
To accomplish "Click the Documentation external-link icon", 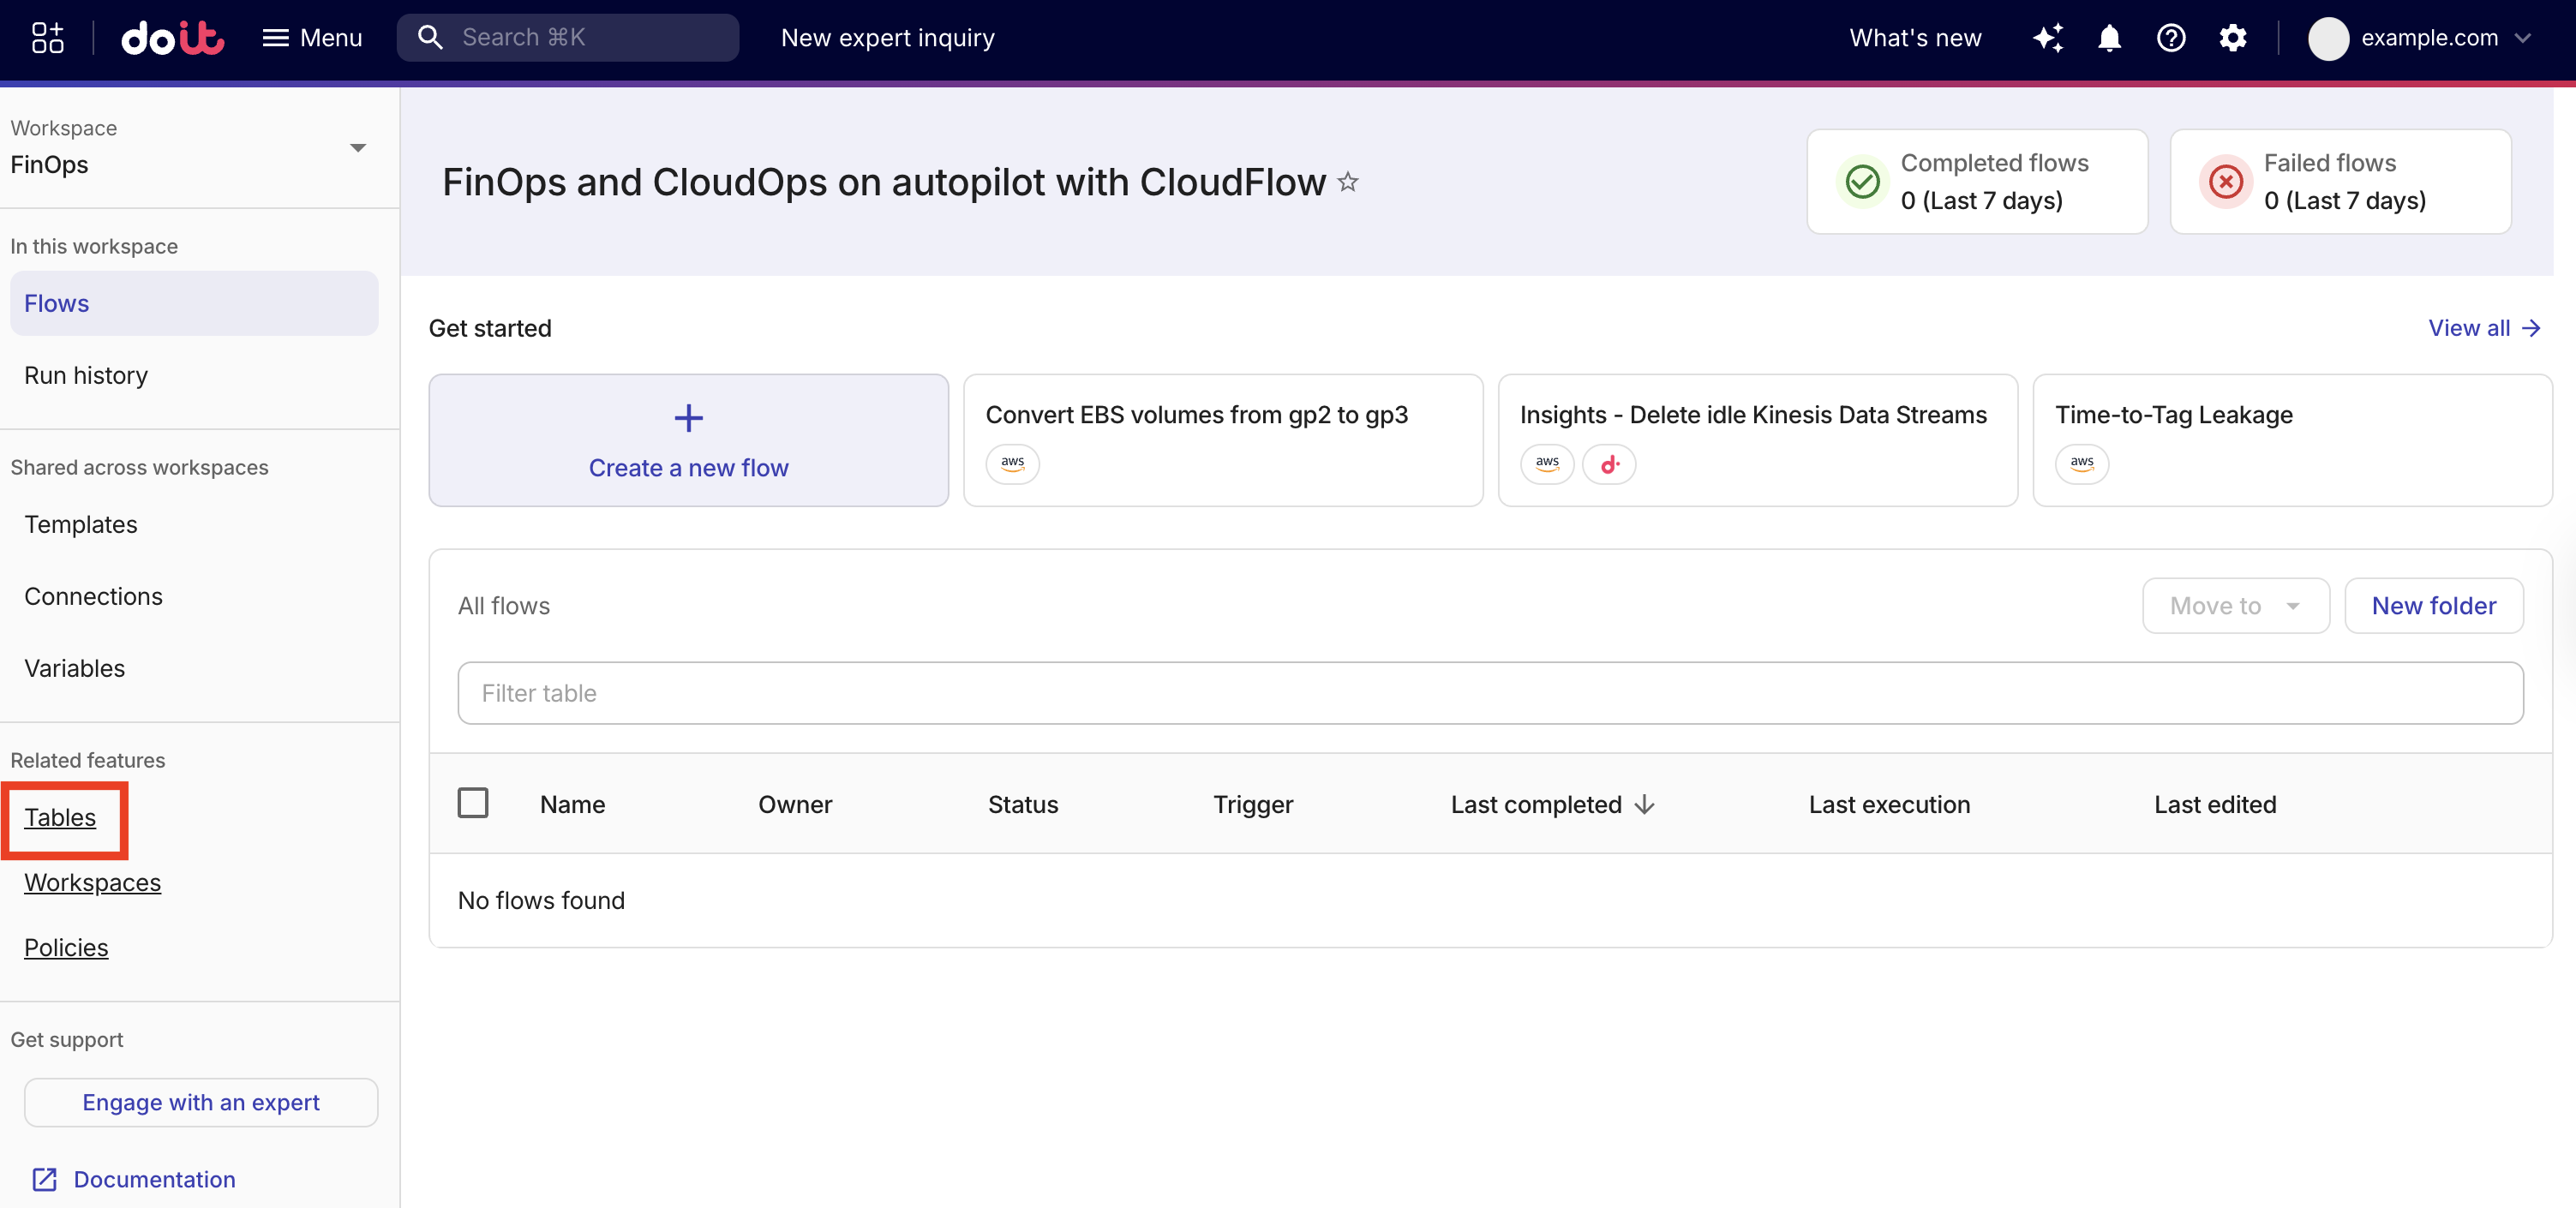I will click(45, 1179).
